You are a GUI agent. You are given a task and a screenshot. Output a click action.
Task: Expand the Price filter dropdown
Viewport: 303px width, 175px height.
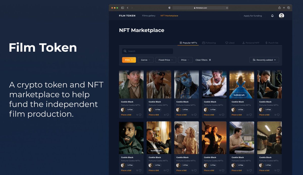tap(185, 60)
